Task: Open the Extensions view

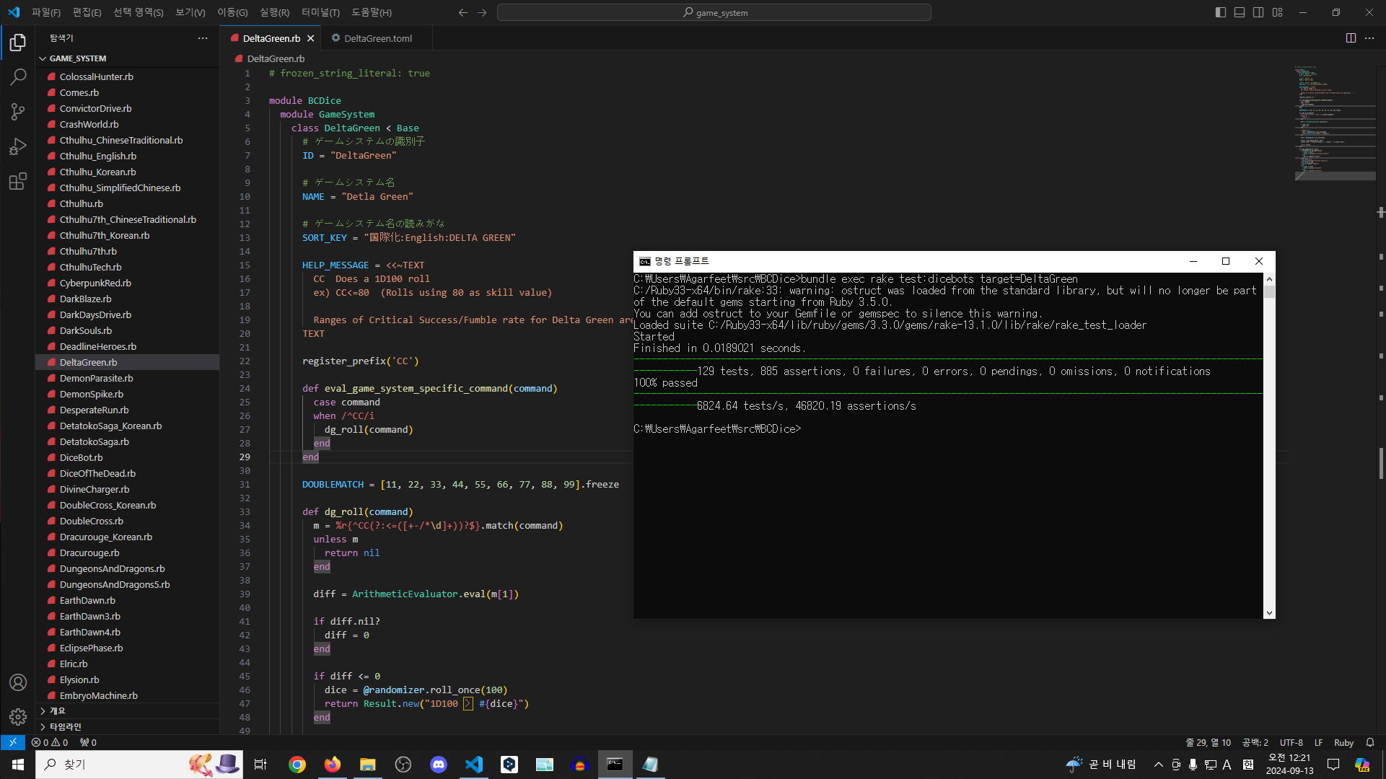Action: click(18, 181)
